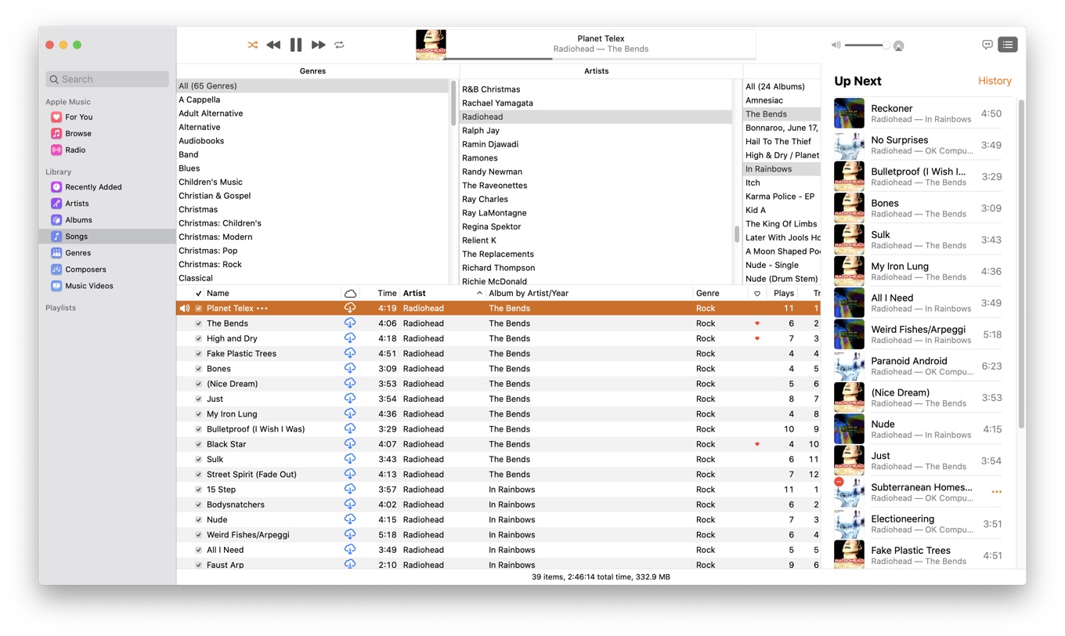The image size is (1065, 636).
Task: Pause the current song
Action: (296, 45)
